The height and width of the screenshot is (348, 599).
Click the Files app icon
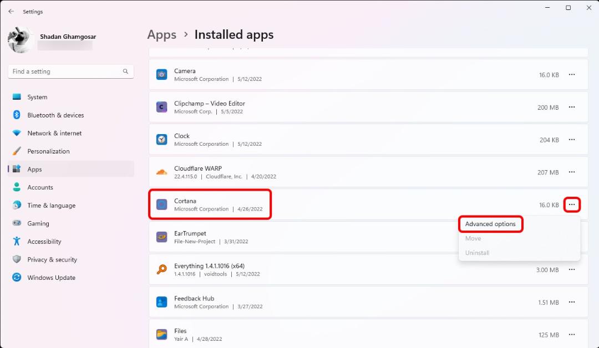[x=161, y=334]
